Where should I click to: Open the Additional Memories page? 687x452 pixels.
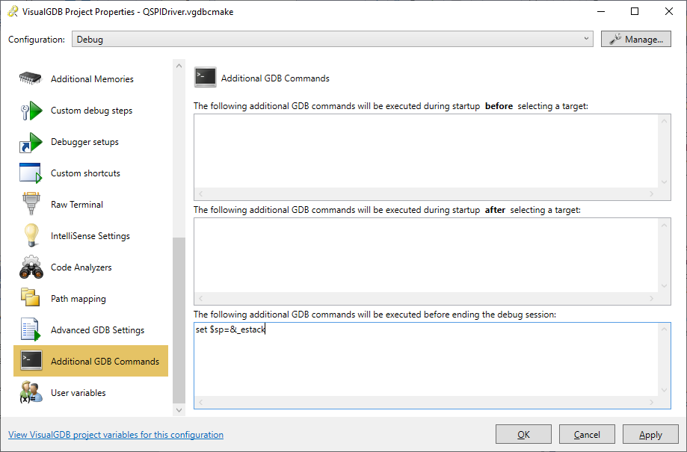(x=90, y=79)
